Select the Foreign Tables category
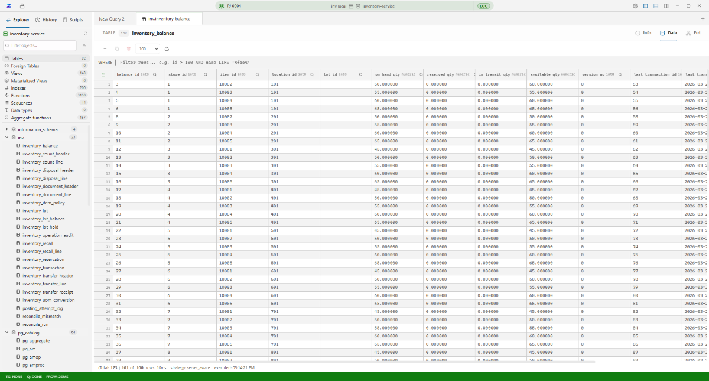 pyautogui.click(x=45, y=66)
